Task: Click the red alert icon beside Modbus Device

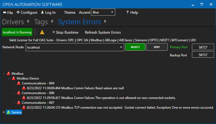Action: [13, 78]
